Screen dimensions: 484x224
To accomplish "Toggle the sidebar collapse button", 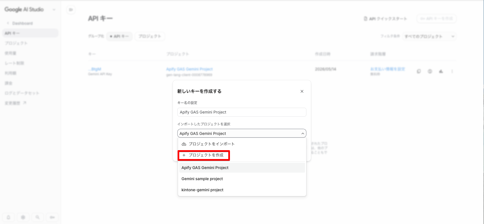I will (x=71, y=10).
